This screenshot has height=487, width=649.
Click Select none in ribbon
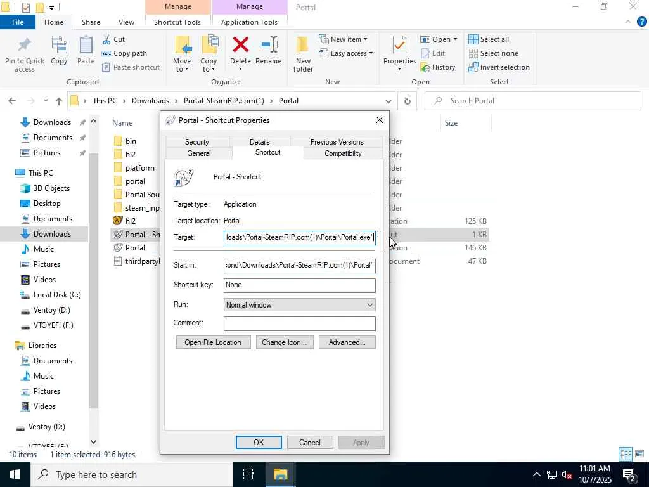click(x=493, y=53)
